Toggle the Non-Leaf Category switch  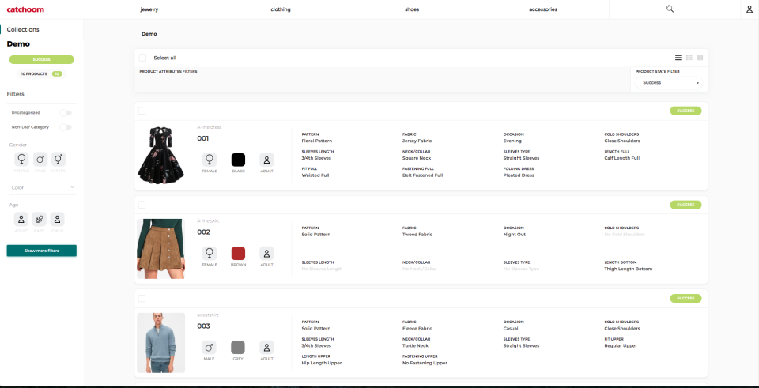coord(66,127)
